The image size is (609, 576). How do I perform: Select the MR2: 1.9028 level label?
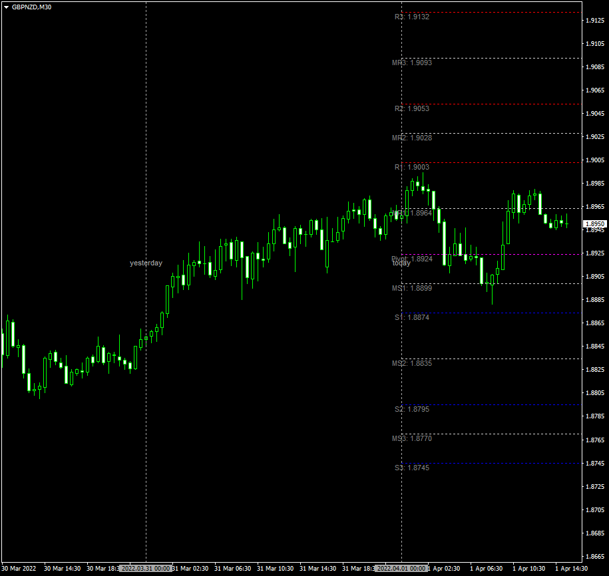pos(411,138)
